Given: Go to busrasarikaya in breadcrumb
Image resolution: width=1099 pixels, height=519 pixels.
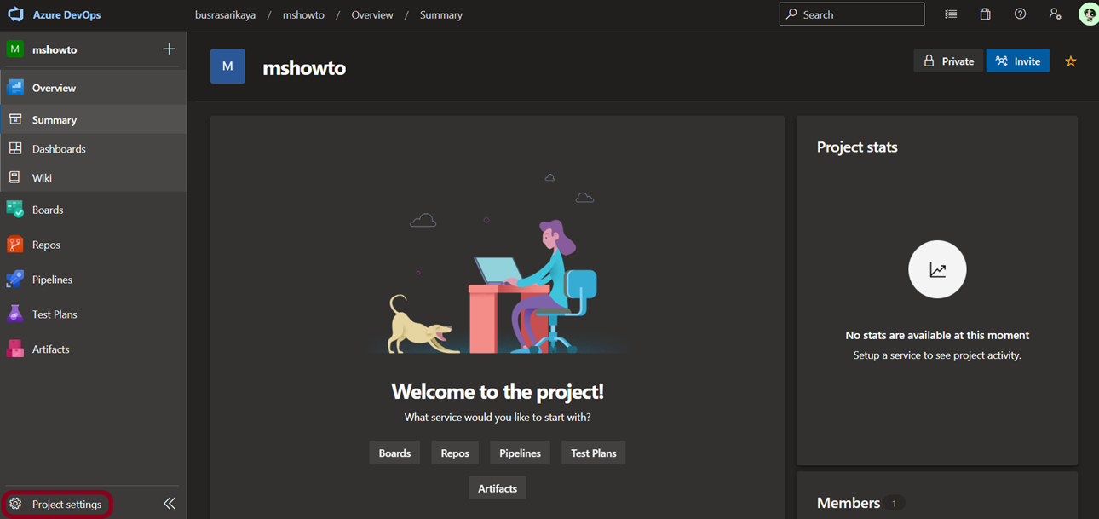Looking at the screenshot, I should pos(225,14).
